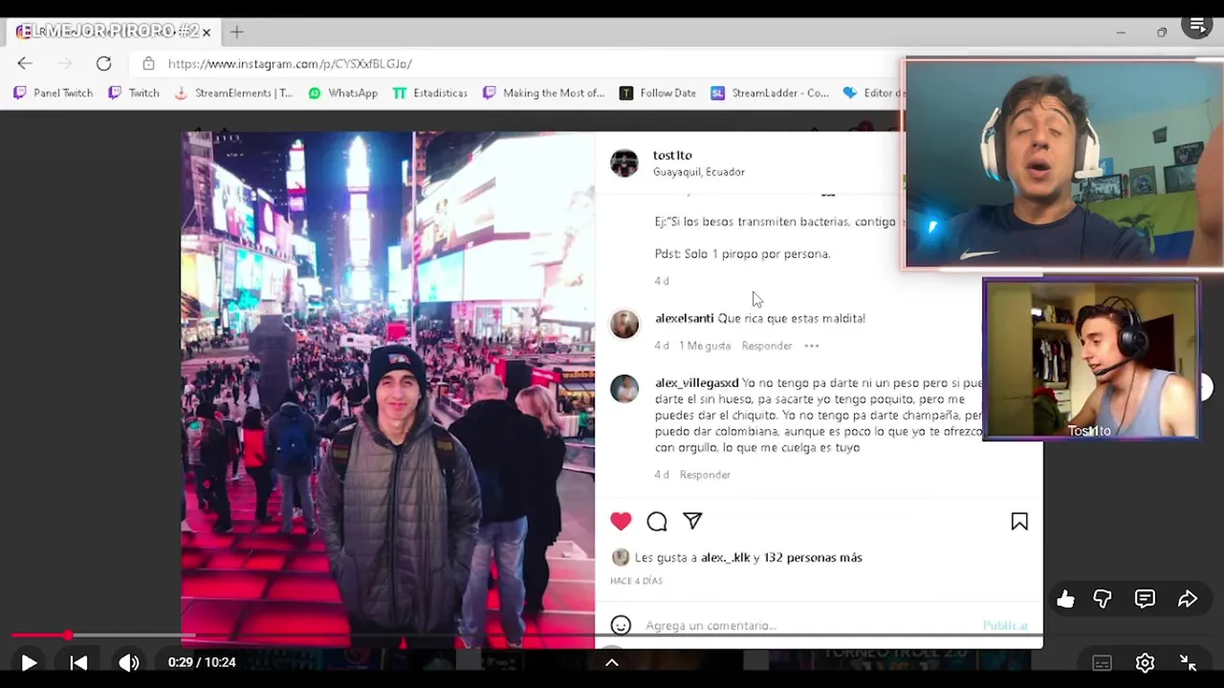Save post with bookmark icon
Image resolution: width=1224 pixels, height=688 pixels.
(x=1019, y=522)
